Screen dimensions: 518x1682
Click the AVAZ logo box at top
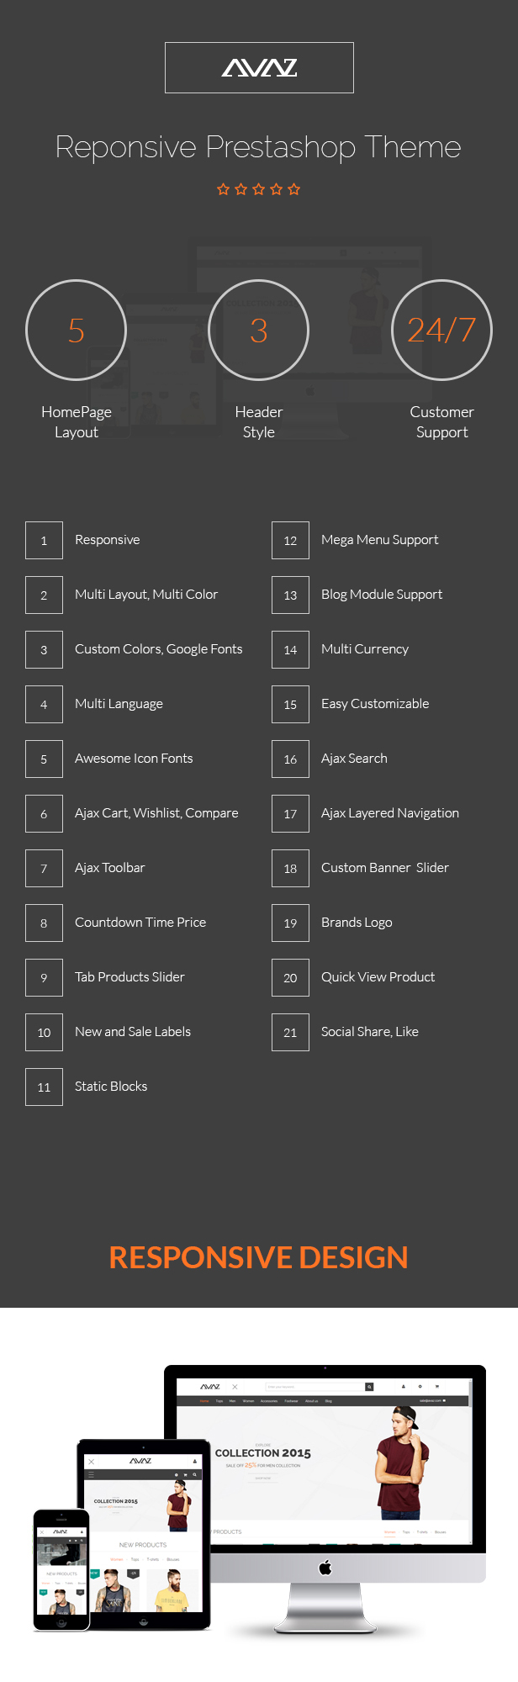tap(259, 67)
